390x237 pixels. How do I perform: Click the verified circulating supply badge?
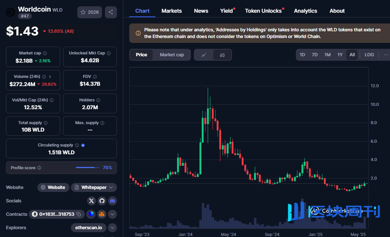[83, 145]
